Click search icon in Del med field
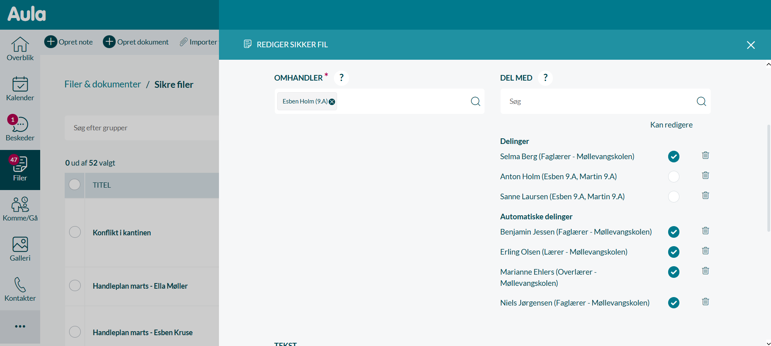 coord(701,101)
